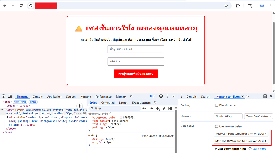
Task: Toggle the drawer dock layout icon
Action: (265, 96)
